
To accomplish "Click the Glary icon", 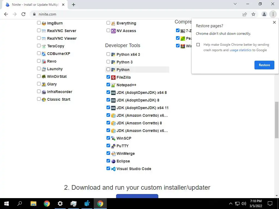I will tap(44, 84).
